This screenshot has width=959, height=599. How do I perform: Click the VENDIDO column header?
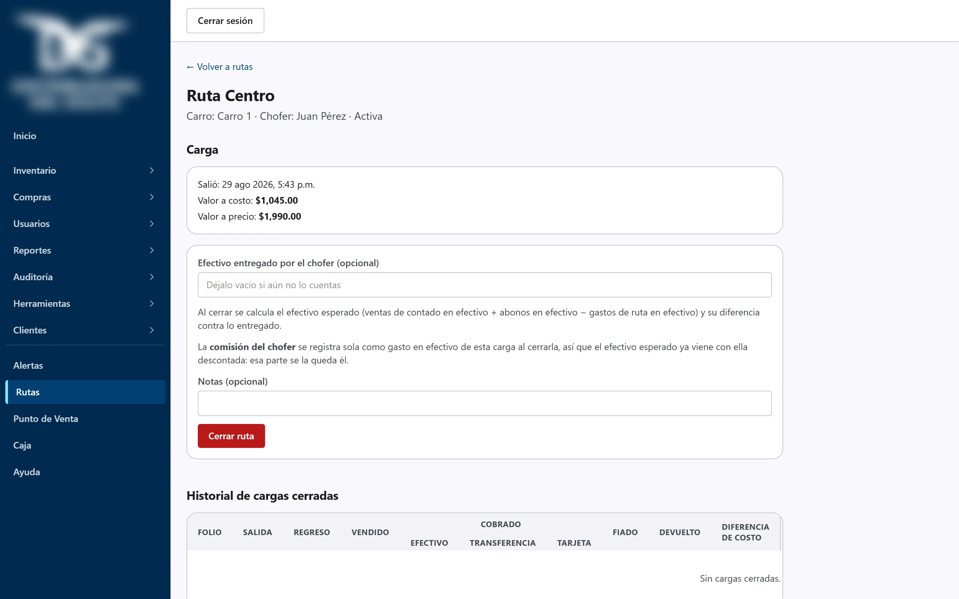click(x=370, y=532)
